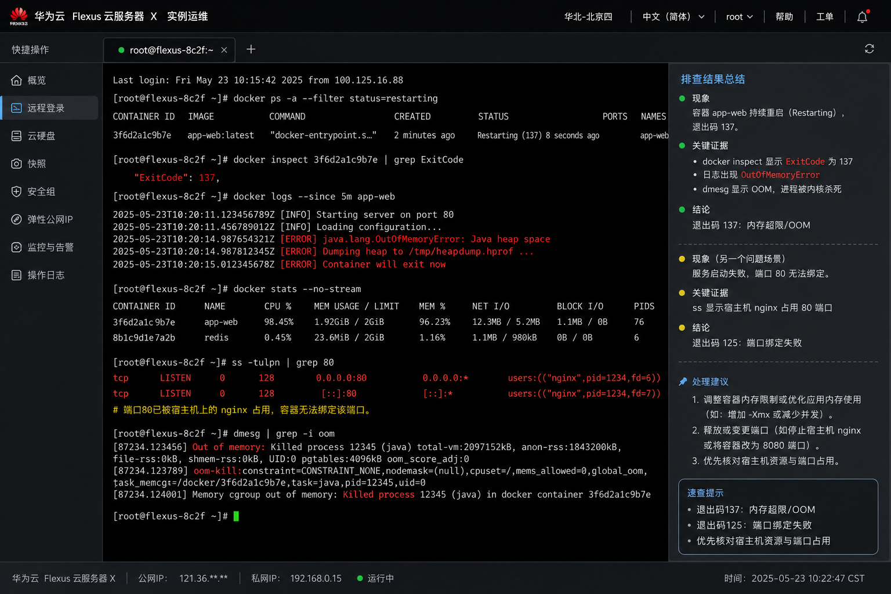This screenshot has height=594, width=891.
Task: Click 退出码 125：端口绑定失败 conclusion
Action: (x=747, y=343)
